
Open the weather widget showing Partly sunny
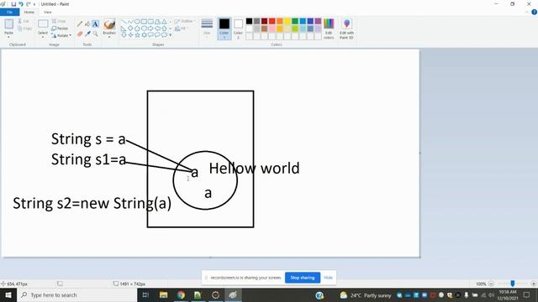(366, 294)
